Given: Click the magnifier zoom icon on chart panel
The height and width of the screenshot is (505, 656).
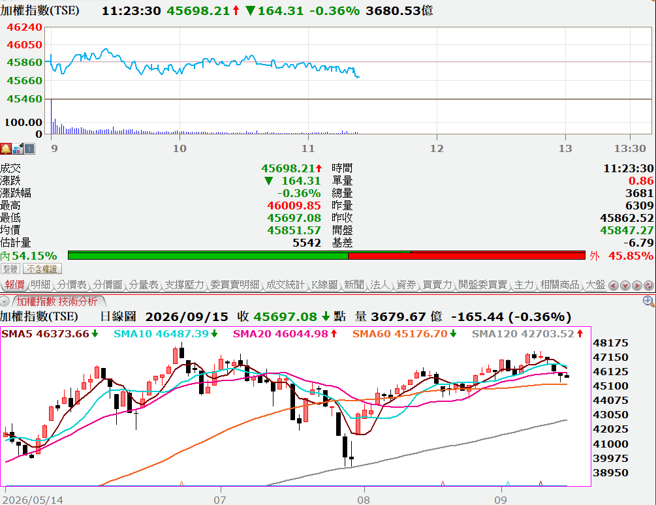Looking at the screenshot, I should [648, 301].
